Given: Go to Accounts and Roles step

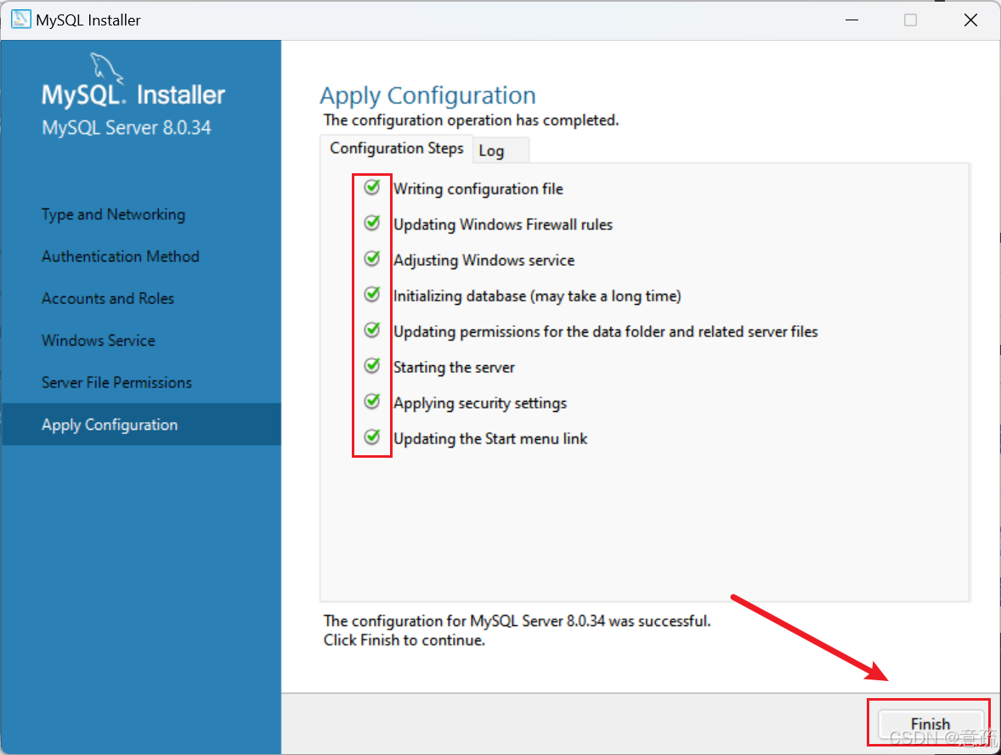Looking at the screenshot, I should pyautogui.click(x=108, y=299).
